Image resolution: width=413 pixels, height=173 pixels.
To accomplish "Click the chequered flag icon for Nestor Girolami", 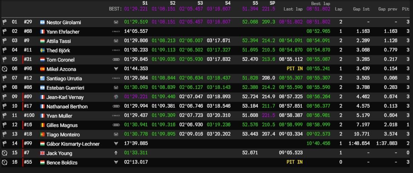I will tap(4, 22).
